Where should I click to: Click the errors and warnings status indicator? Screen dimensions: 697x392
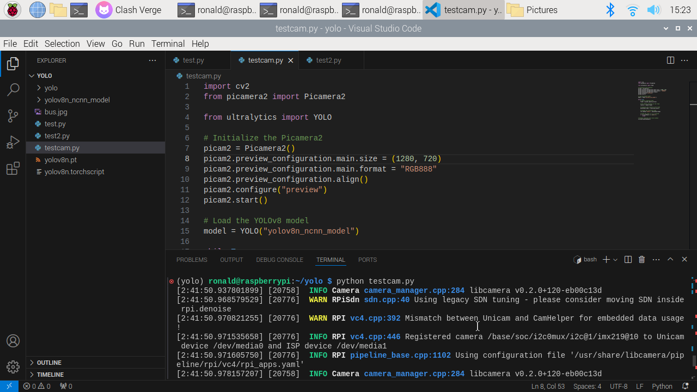(36, 386)
